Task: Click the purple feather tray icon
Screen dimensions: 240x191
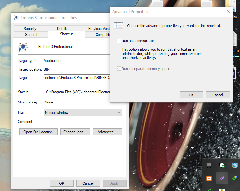Action: [x=222, y=178]
